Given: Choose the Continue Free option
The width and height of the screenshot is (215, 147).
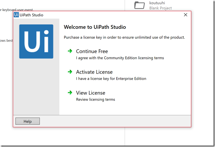Looking at the screenshot, I should click(x=92, y=51).
